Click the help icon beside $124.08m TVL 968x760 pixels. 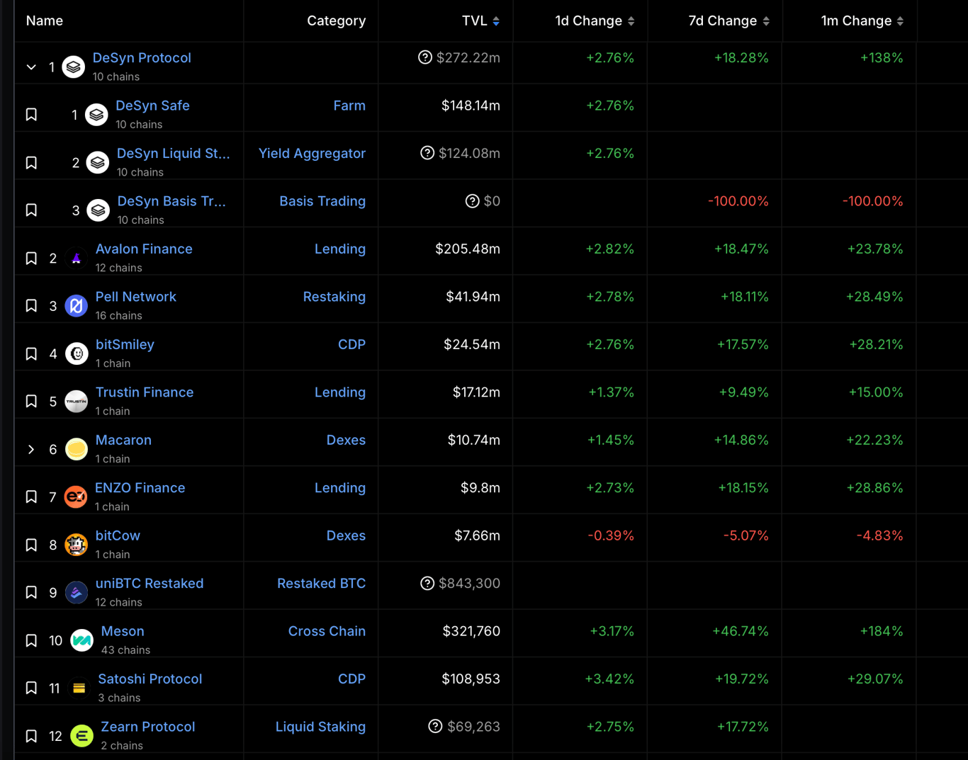[427, 153]
